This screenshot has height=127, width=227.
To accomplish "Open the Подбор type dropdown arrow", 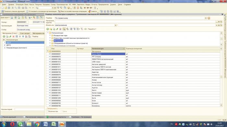I will point(206,18).
